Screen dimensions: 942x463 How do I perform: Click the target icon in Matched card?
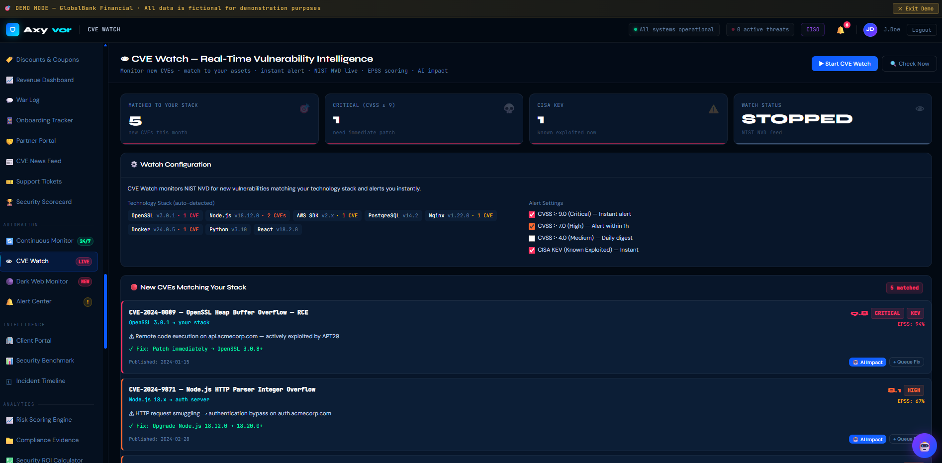304,108
